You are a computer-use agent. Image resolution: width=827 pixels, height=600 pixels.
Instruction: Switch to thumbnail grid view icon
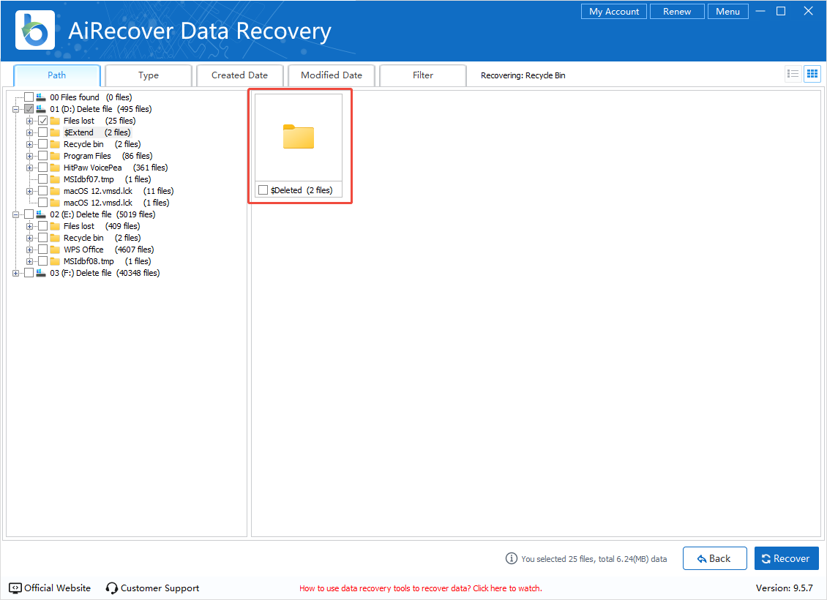(812, 74)
